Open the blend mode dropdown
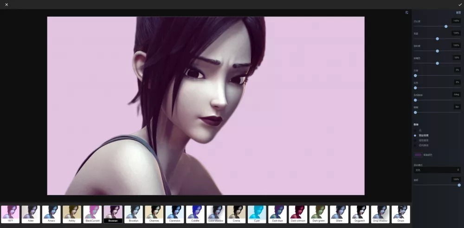 pos(437,170)
